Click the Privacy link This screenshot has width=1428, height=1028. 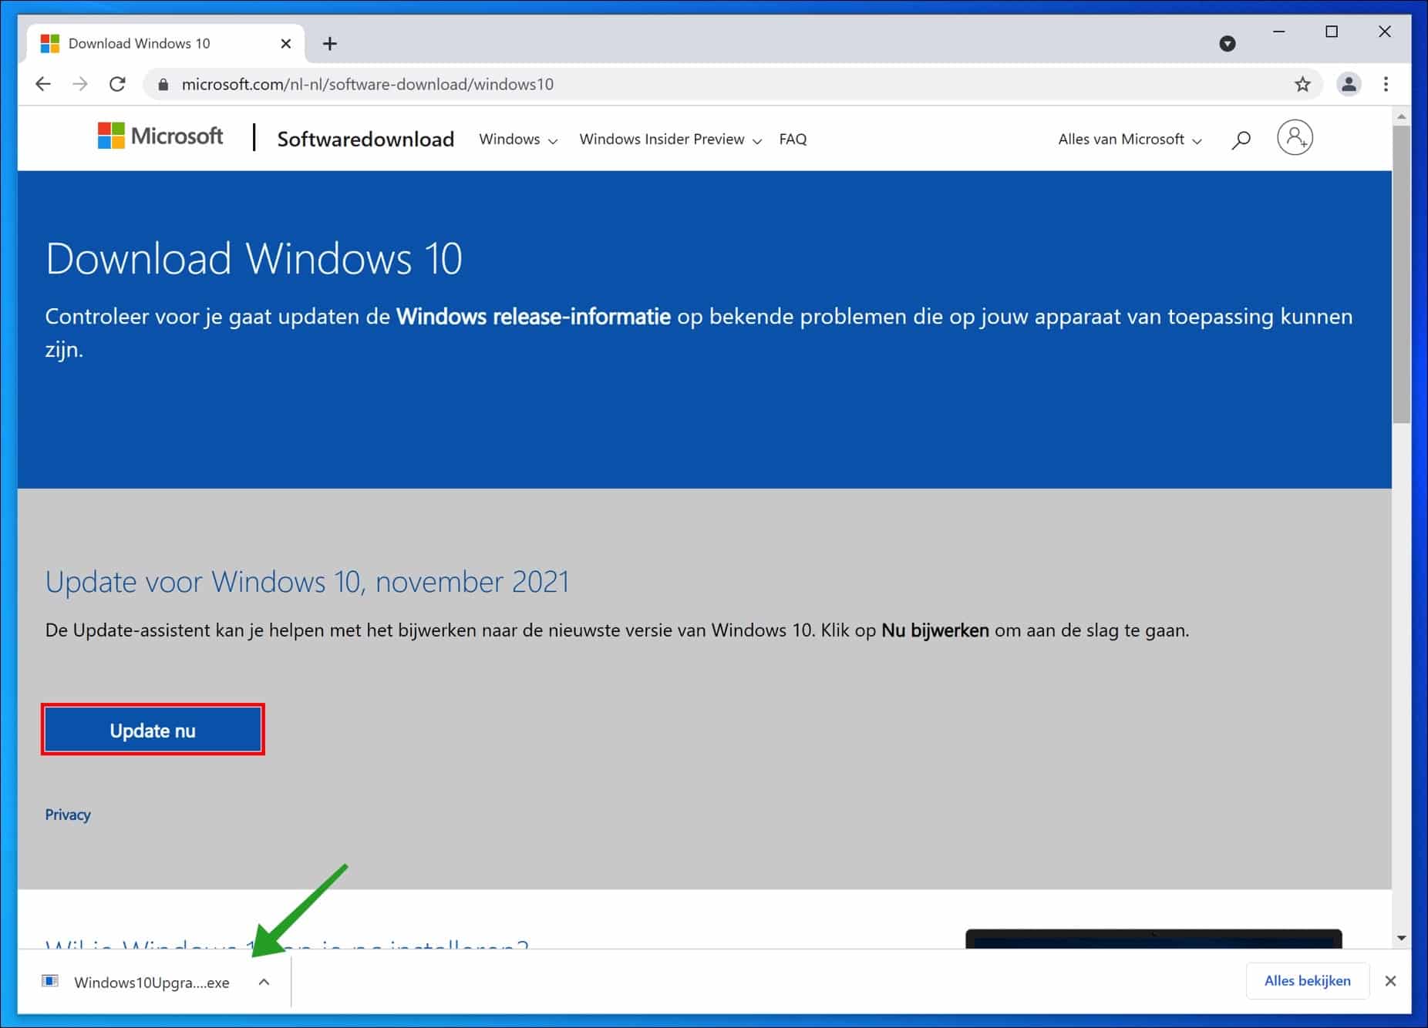[x=67, y=814]
